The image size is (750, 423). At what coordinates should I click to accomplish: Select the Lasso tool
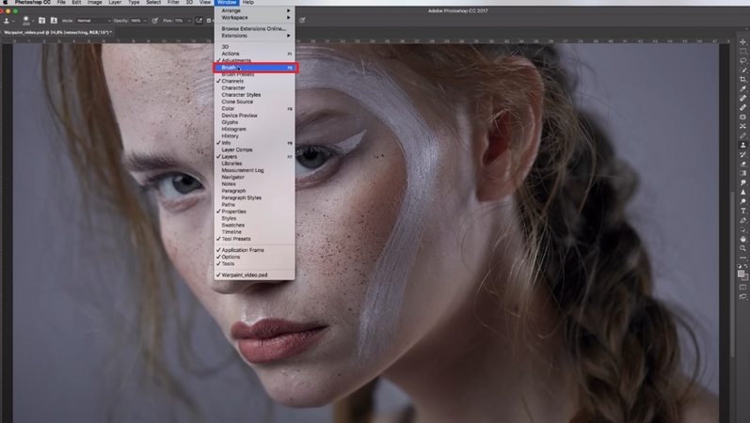[x=742, y=61]
